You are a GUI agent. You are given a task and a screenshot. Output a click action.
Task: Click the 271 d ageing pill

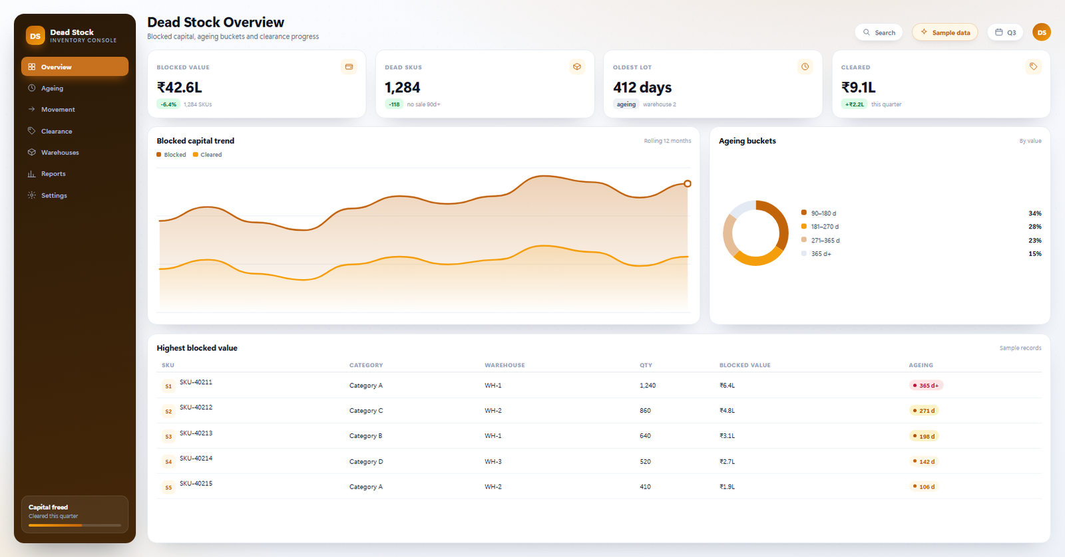[924, 411]
